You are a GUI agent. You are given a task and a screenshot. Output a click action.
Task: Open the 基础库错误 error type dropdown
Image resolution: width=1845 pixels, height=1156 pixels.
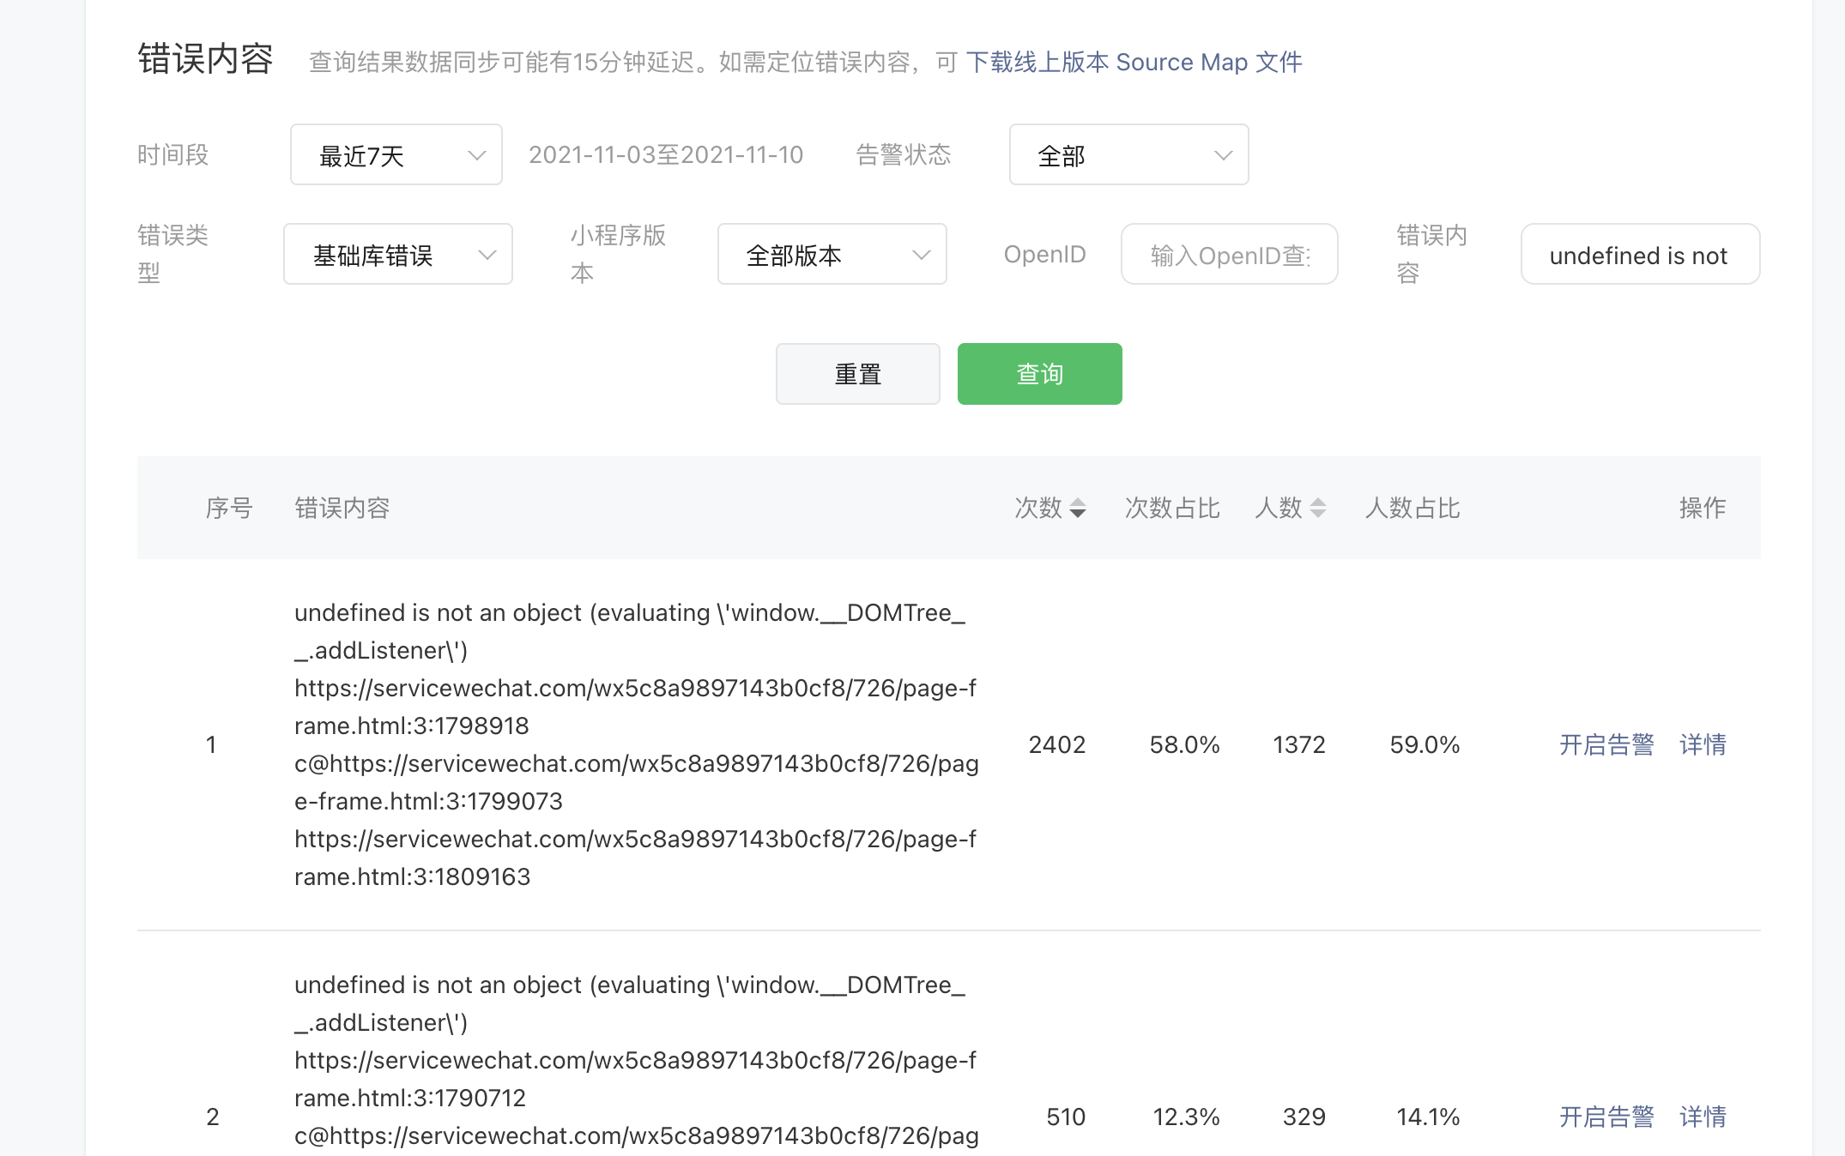click(x=397, y=255)
